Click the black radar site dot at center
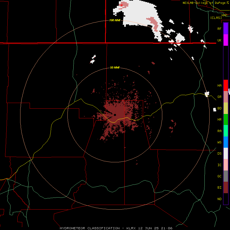This screenshot has height=230, width=230. [115, 115]
